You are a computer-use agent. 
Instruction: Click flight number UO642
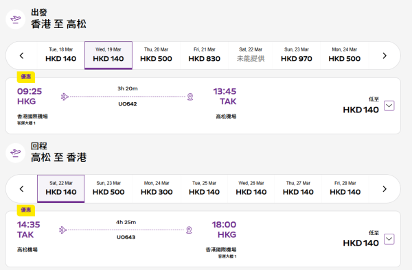point(128,104)
